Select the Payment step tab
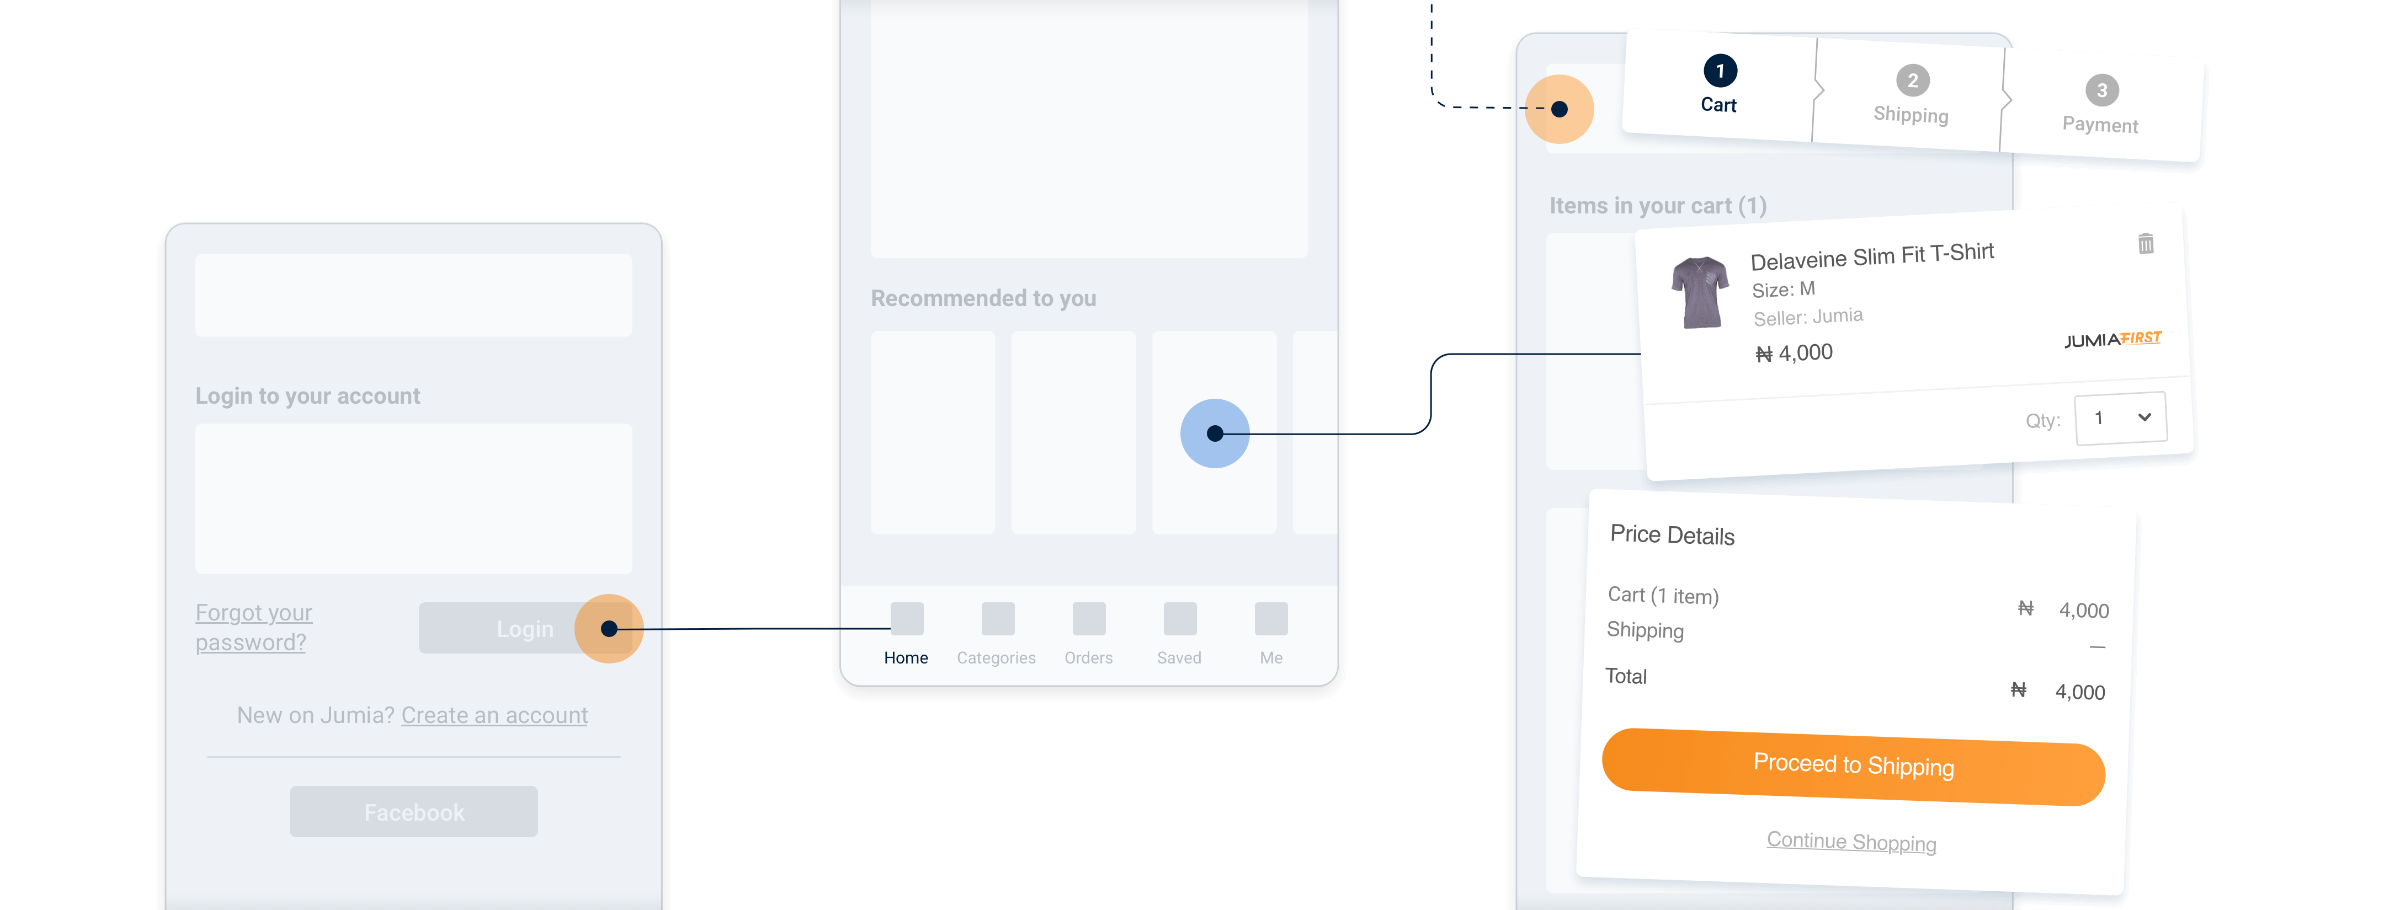The height and width of the screenshot is (910, 2384). coord(2101,105)
